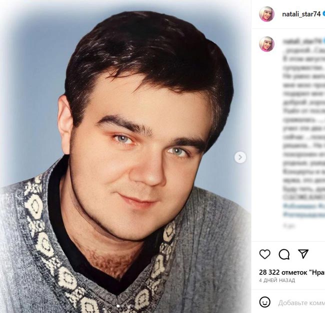
Task: Open the natali_star74 username link in header
Action: click(301, 14)
